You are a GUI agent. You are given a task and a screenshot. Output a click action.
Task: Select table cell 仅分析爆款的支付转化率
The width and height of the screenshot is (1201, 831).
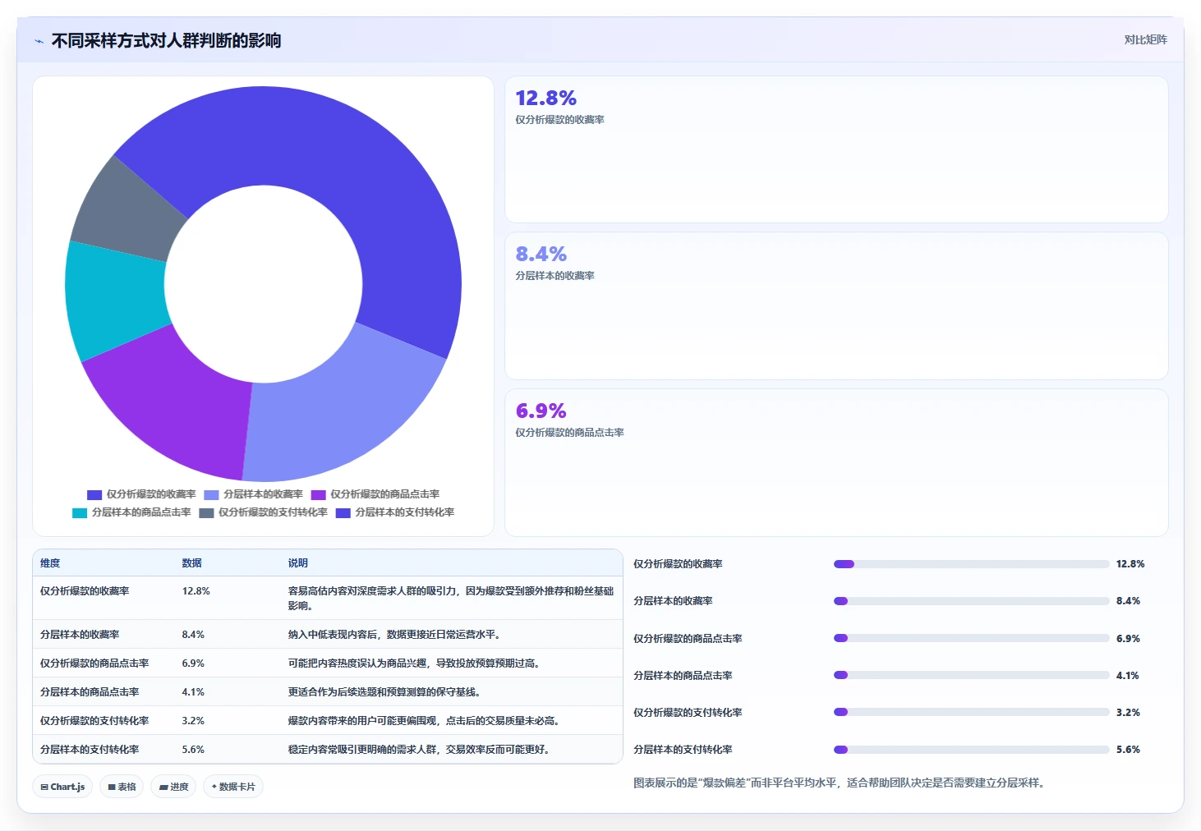pyautogui.click(x=94, y=721)
